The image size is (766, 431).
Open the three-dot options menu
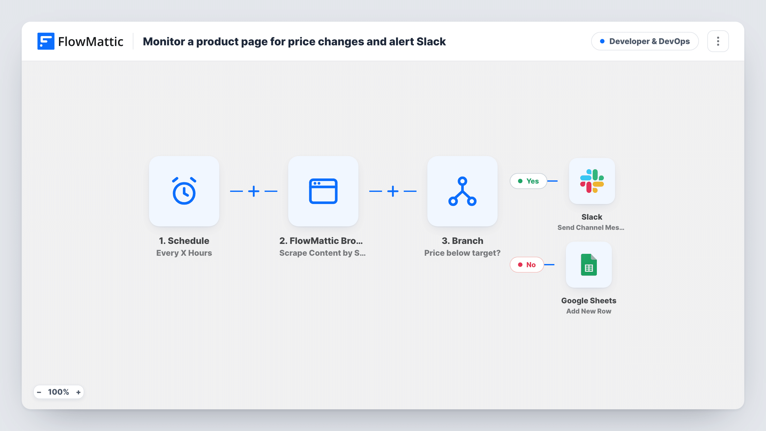pyautogui.click(x=718, y=41)
